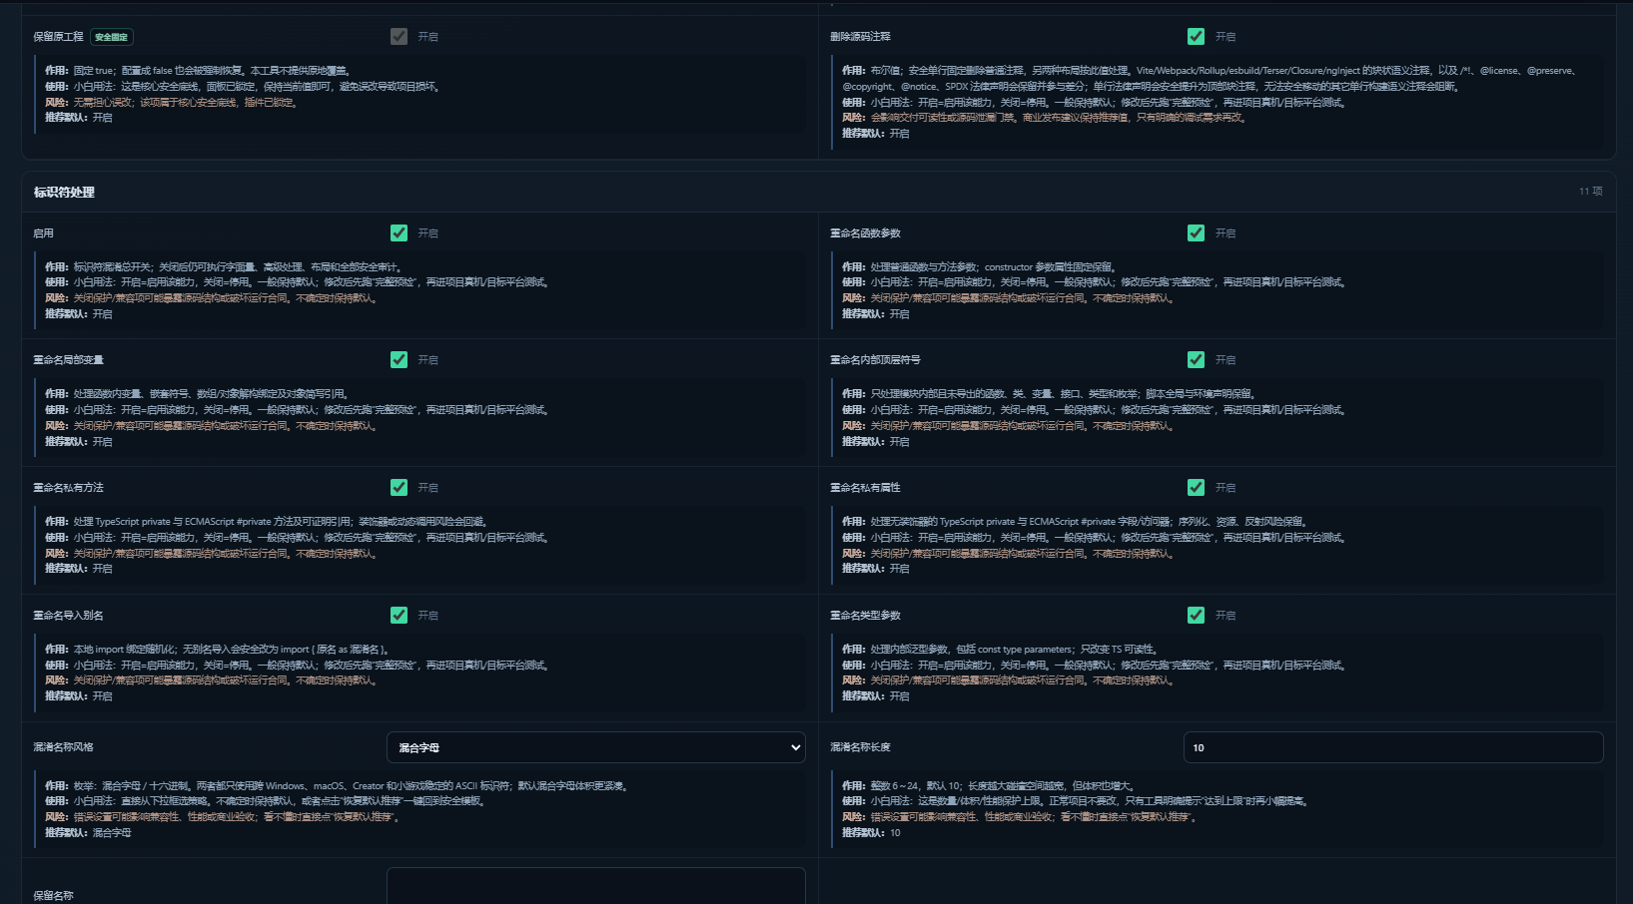Click the description starting 固定 true
Viewport: 1633px width, 904px height.
pos(198,71)
